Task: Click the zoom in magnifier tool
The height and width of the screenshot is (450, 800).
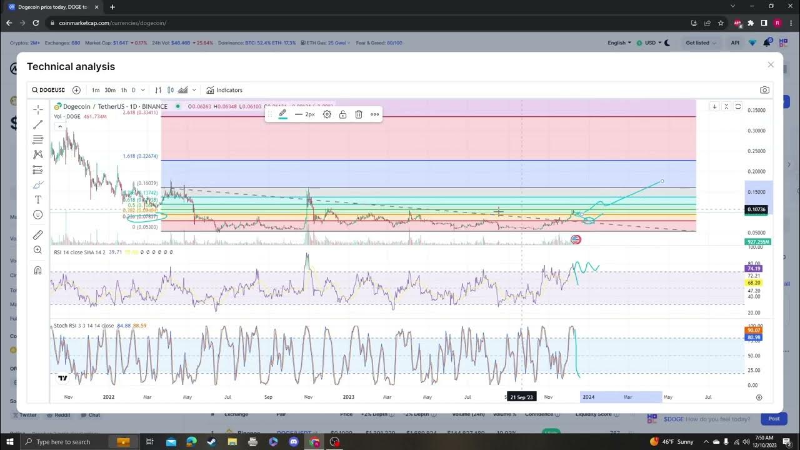Action: tap(38, 250)
